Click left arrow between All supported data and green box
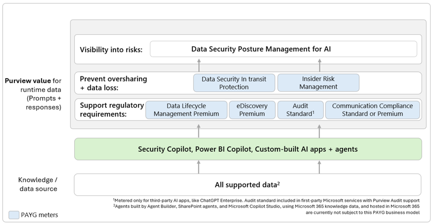This screenshot has height=223, width=432. [199, 166]
